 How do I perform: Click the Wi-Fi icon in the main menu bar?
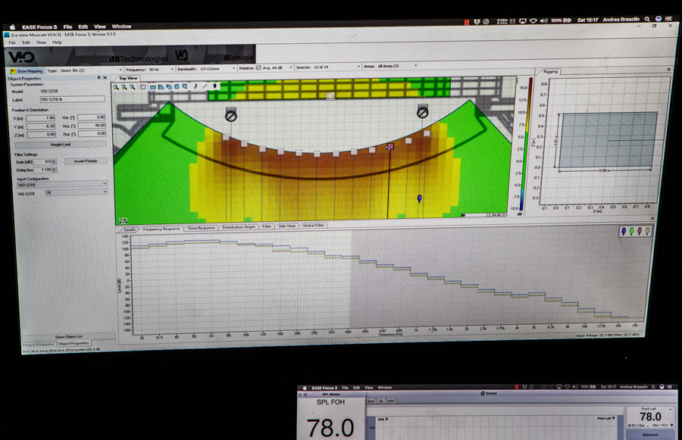click(533, 20)
